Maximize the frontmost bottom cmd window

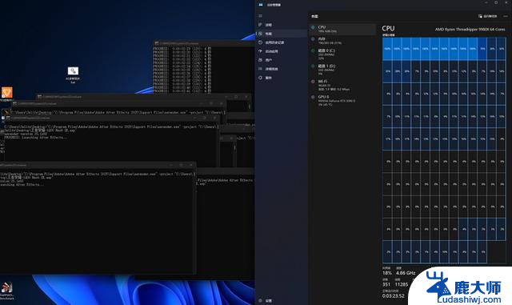click(x=182, y=165)
